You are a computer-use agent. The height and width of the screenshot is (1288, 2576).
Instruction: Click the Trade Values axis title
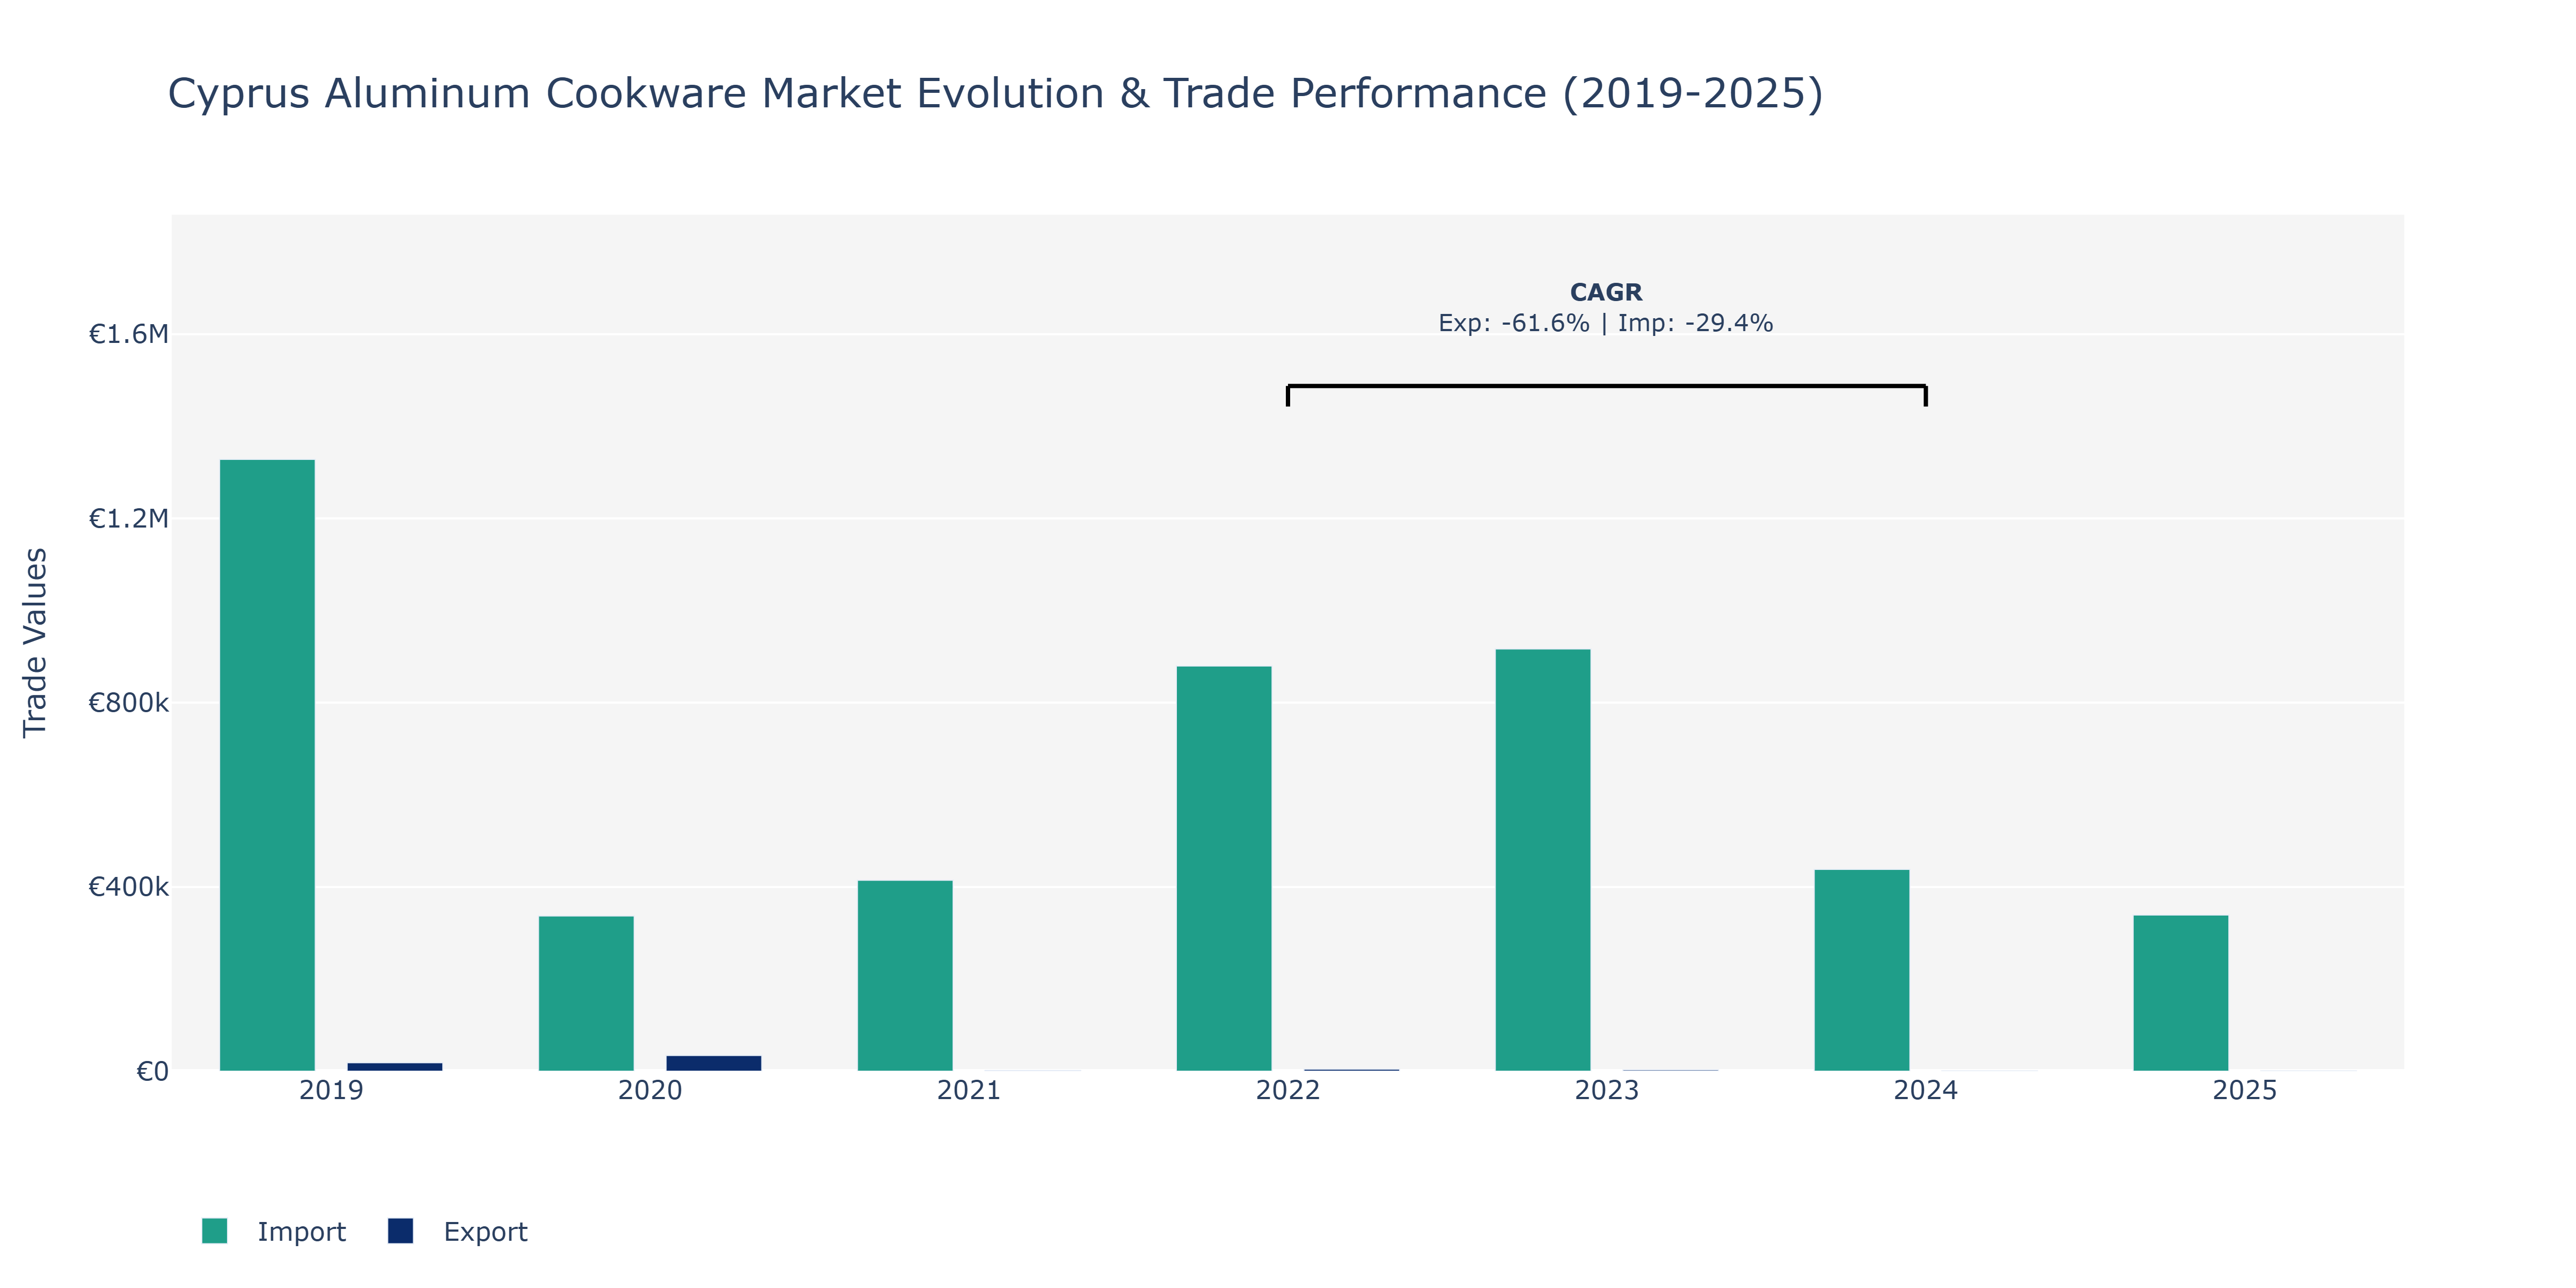coord(35,642)
